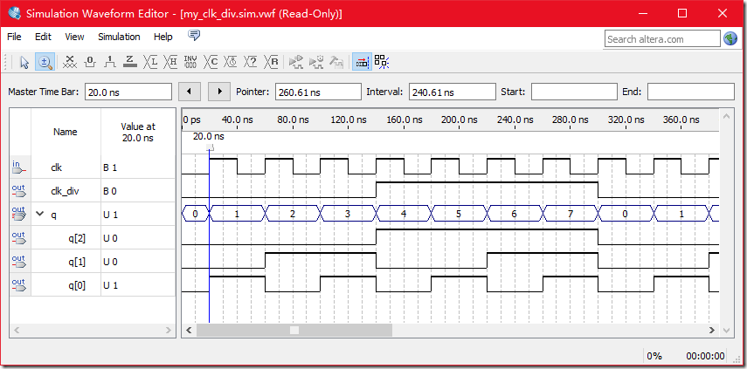
Task: Force high (1) toolbar icon
Action: click(x=110, y=62)
